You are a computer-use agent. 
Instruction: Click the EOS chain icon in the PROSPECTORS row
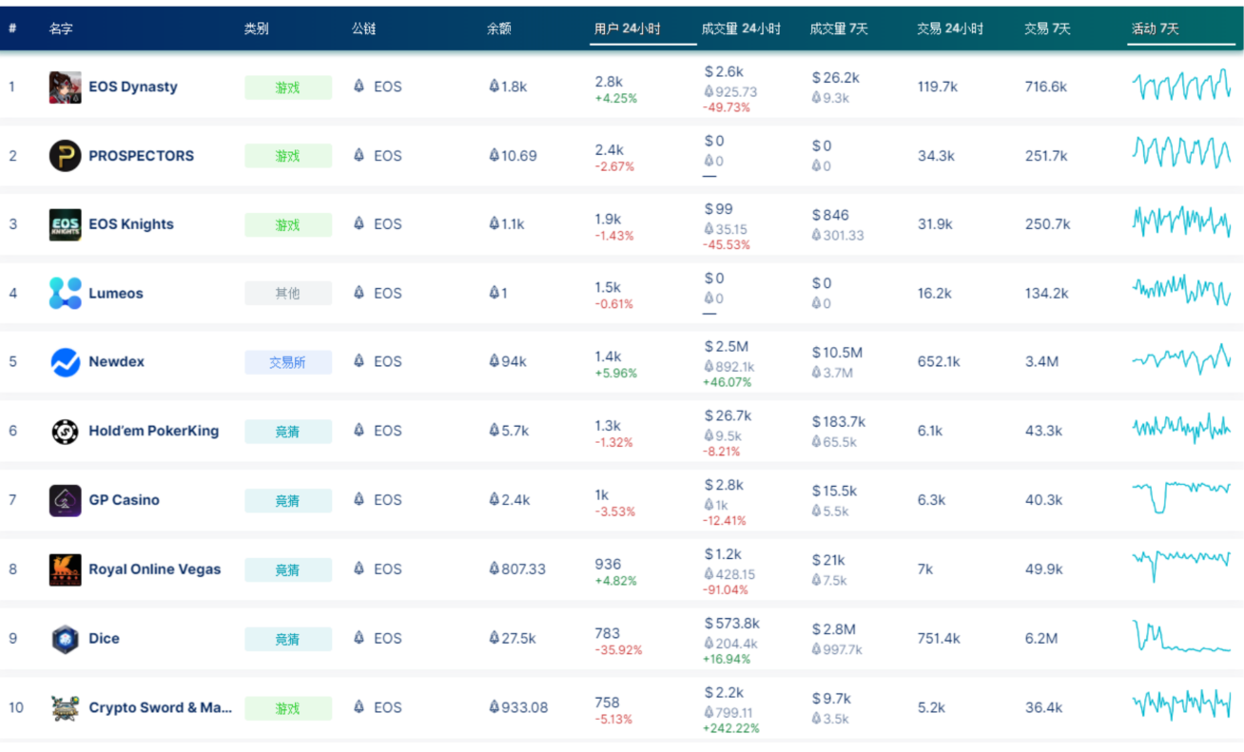[359, 155]
